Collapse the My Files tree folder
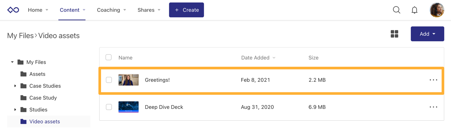Screen dimensions: 451x129 [12, 62]
